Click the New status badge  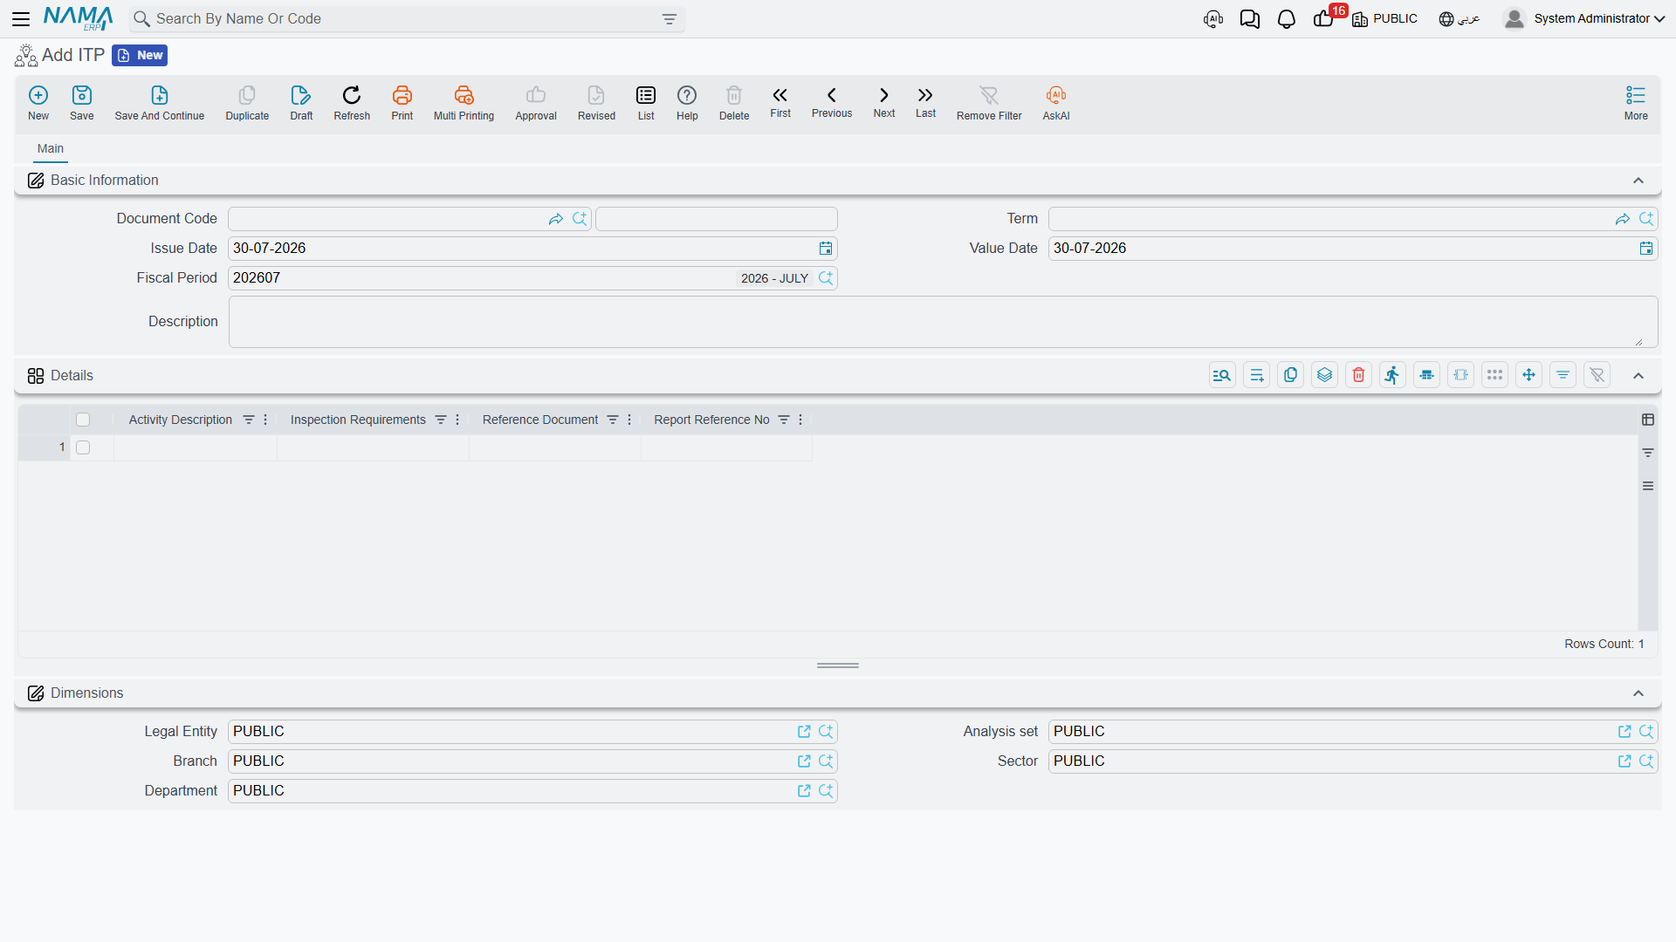pos(140,55)
